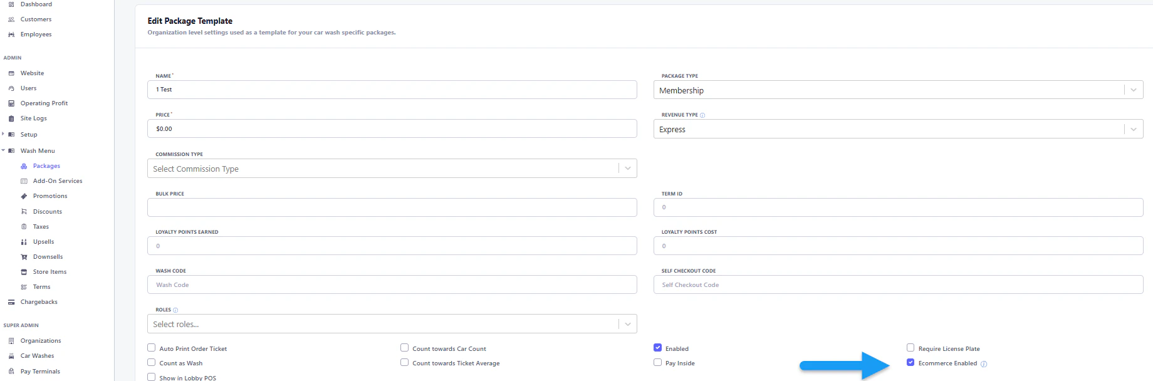Image resolution: width=1153 pixels, height=381 pixels.
Task: Open the Organizations link under Super Admin
Action: point(41,341)
